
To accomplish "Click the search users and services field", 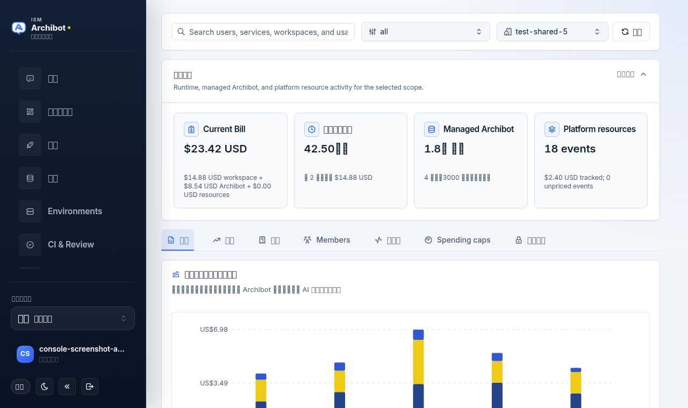I will click(263, 32).
